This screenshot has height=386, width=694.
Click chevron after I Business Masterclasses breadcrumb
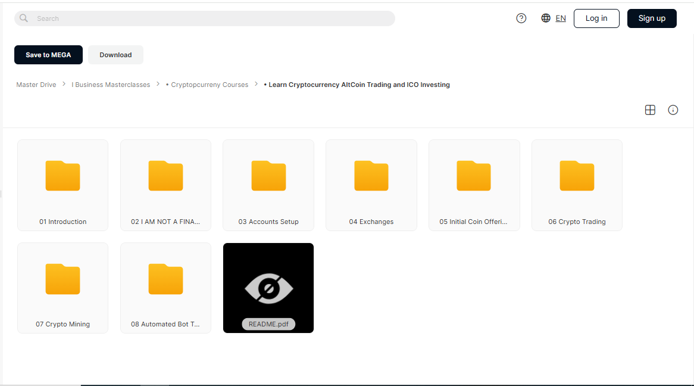[158, 84]
